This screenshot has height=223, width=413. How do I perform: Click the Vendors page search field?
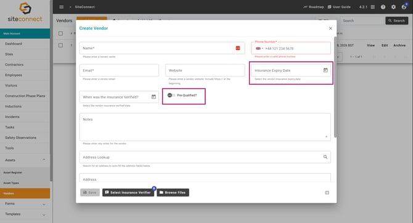click(362, 20)
